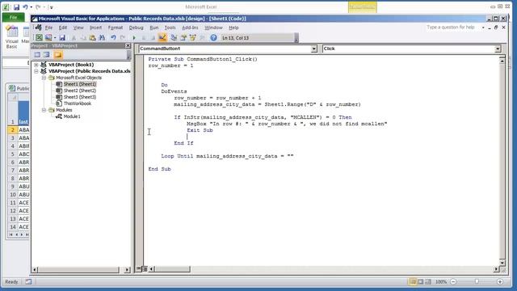Viewport: 517px width, 291px height.
Task: Click the Undo toolbar icon
Action: pos(113,38)
